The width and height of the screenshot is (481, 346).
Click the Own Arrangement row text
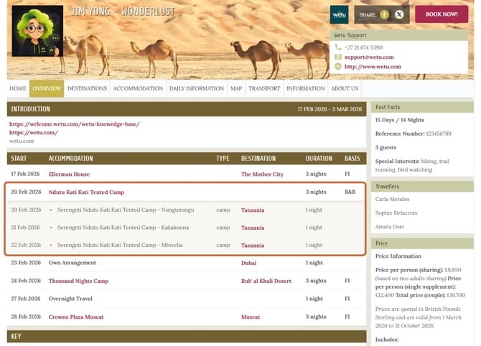[72, 263]
